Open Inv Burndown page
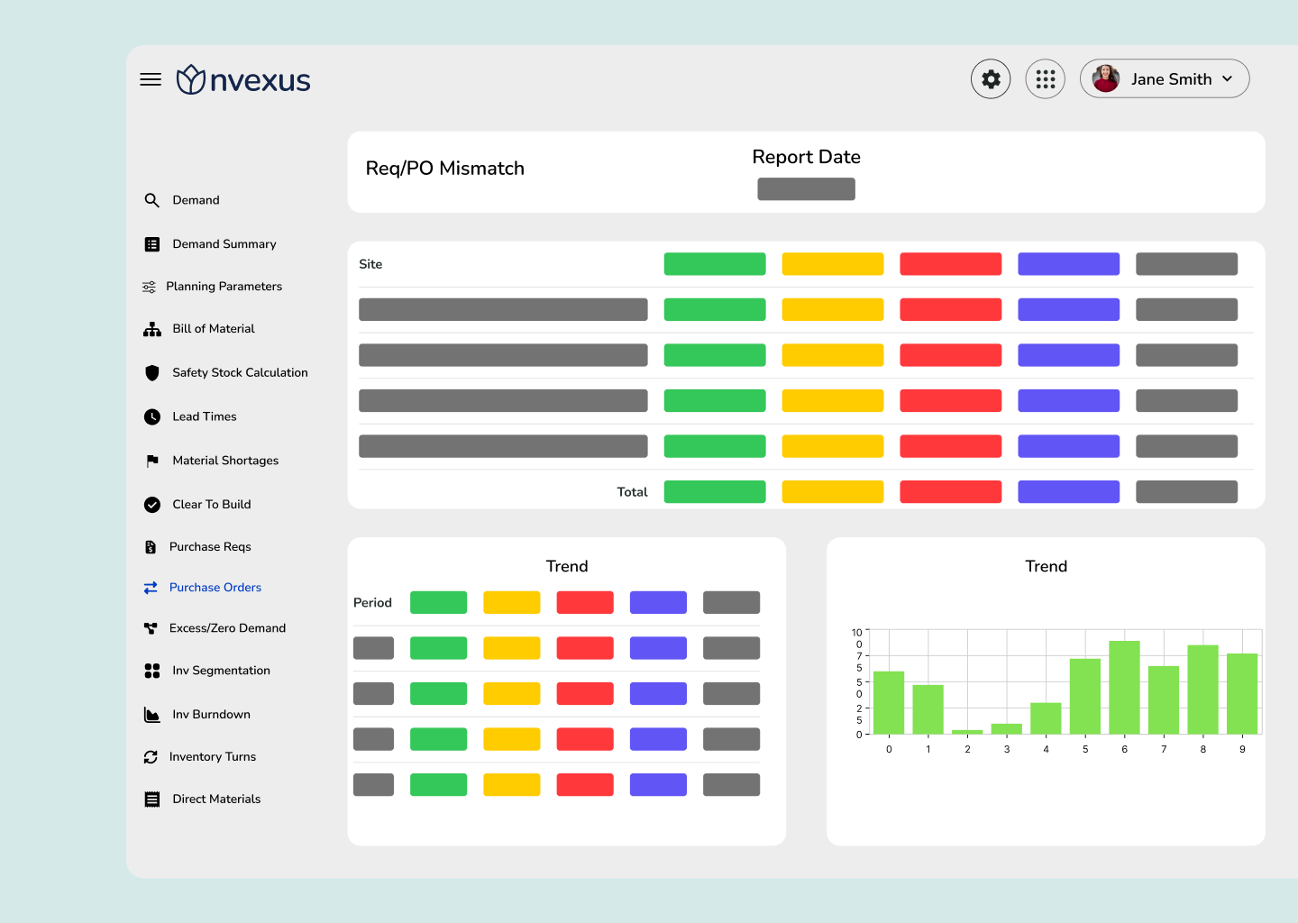This screenshot has width=1298, height=923. [212, 715]
